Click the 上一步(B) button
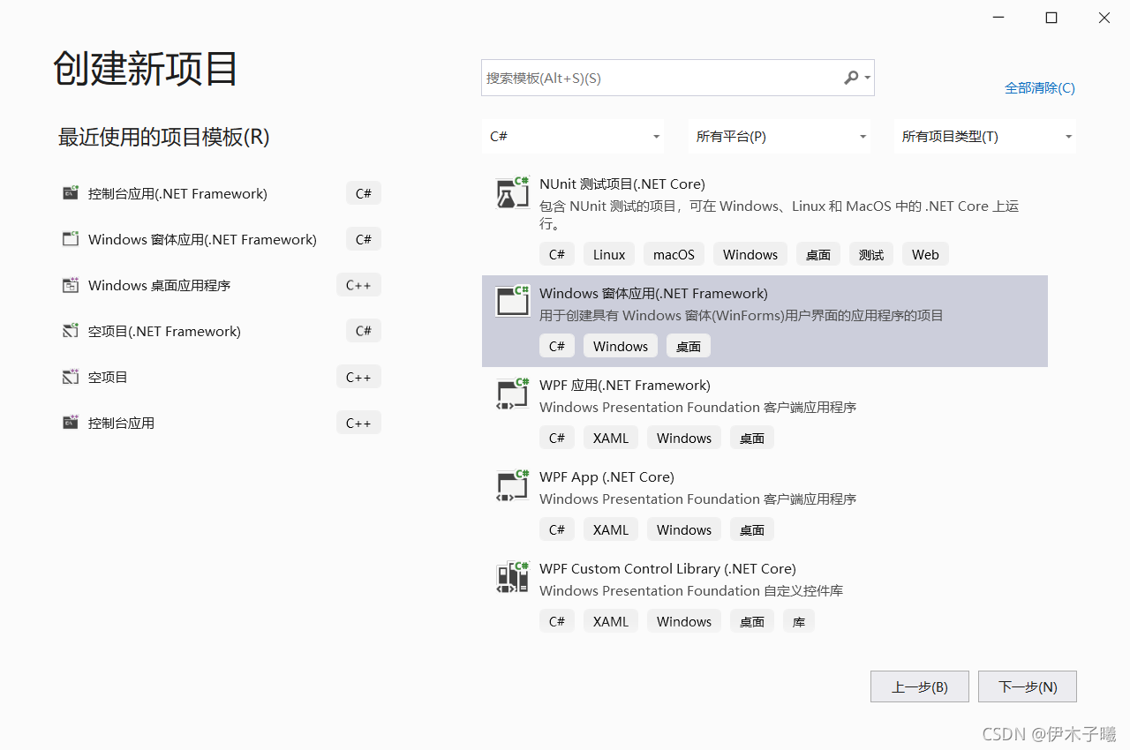The height and width of the screenshot is (750, 1130). coord(920,686)
